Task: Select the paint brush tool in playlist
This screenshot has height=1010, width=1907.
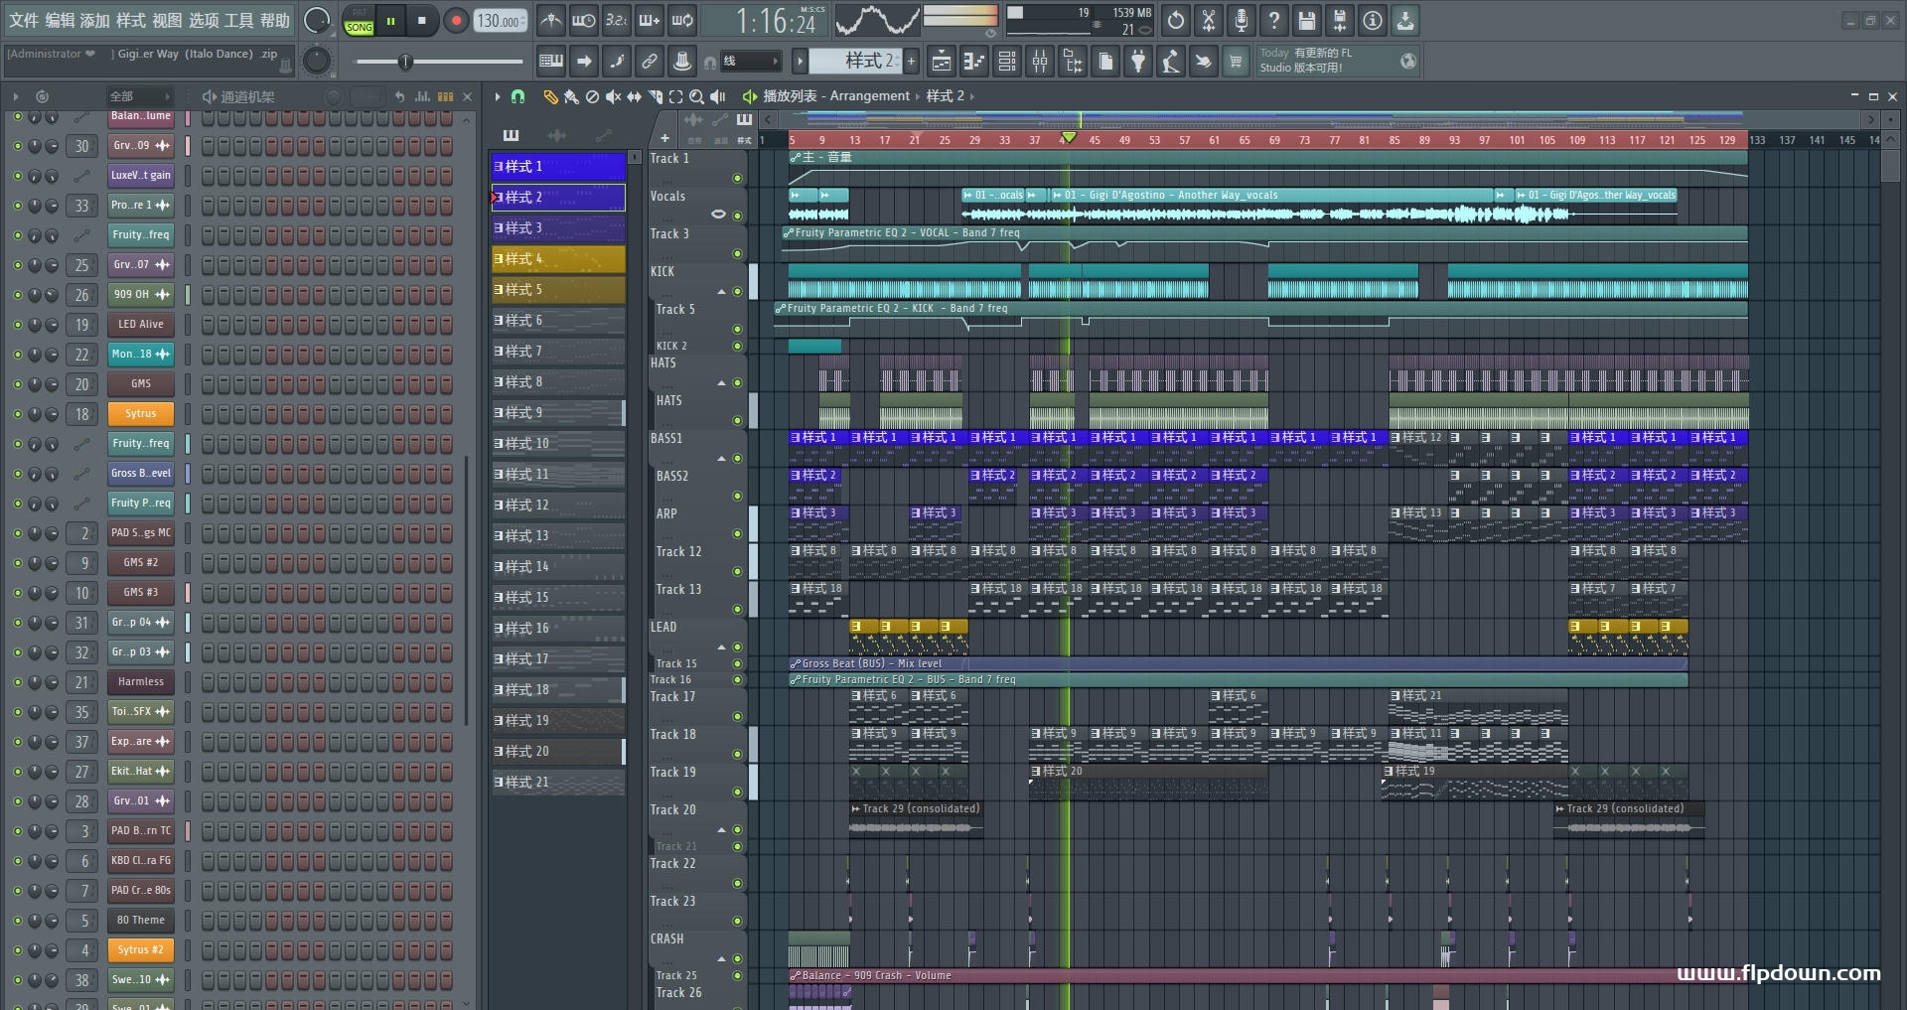Action: tap(571, 96)
